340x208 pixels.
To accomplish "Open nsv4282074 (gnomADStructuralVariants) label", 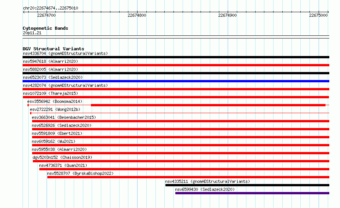I will click(65, 85).
